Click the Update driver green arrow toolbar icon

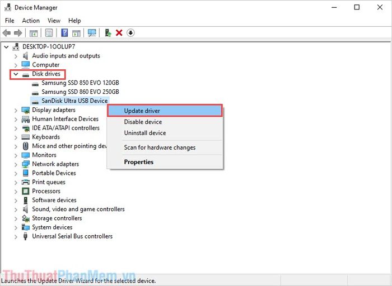click(x=108, y=33)
